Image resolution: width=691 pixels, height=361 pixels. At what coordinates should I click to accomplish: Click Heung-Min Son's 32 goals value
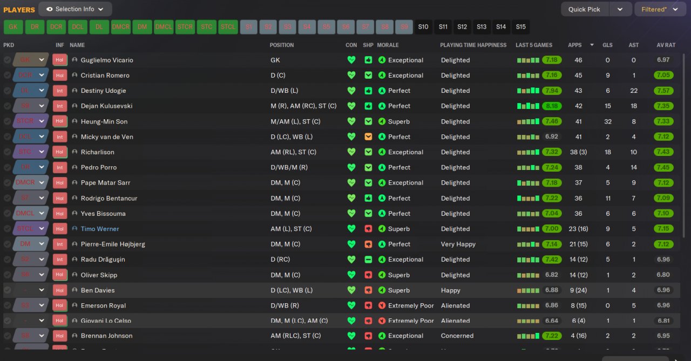pyautogui.click(x=608, y=121)
